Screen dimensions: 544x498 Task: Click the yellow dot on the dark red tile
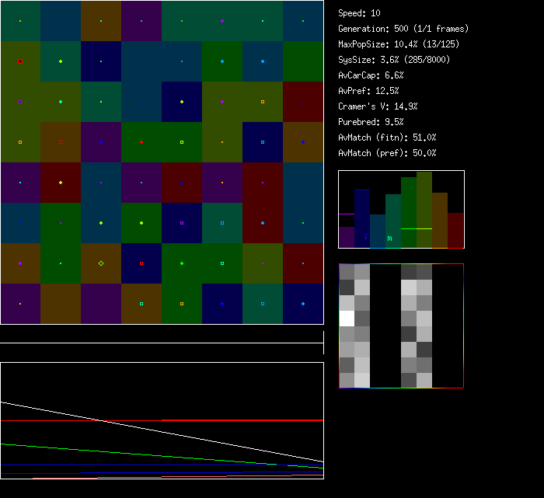coord(61,183)
